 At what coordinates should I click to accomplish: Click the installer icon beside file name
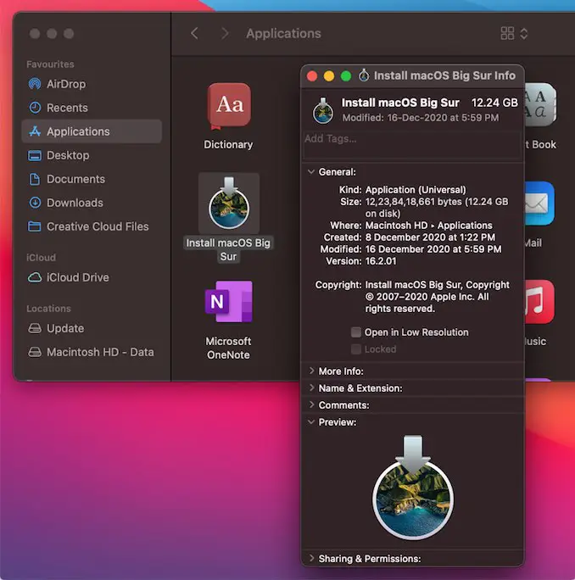(x=322, y=110)
